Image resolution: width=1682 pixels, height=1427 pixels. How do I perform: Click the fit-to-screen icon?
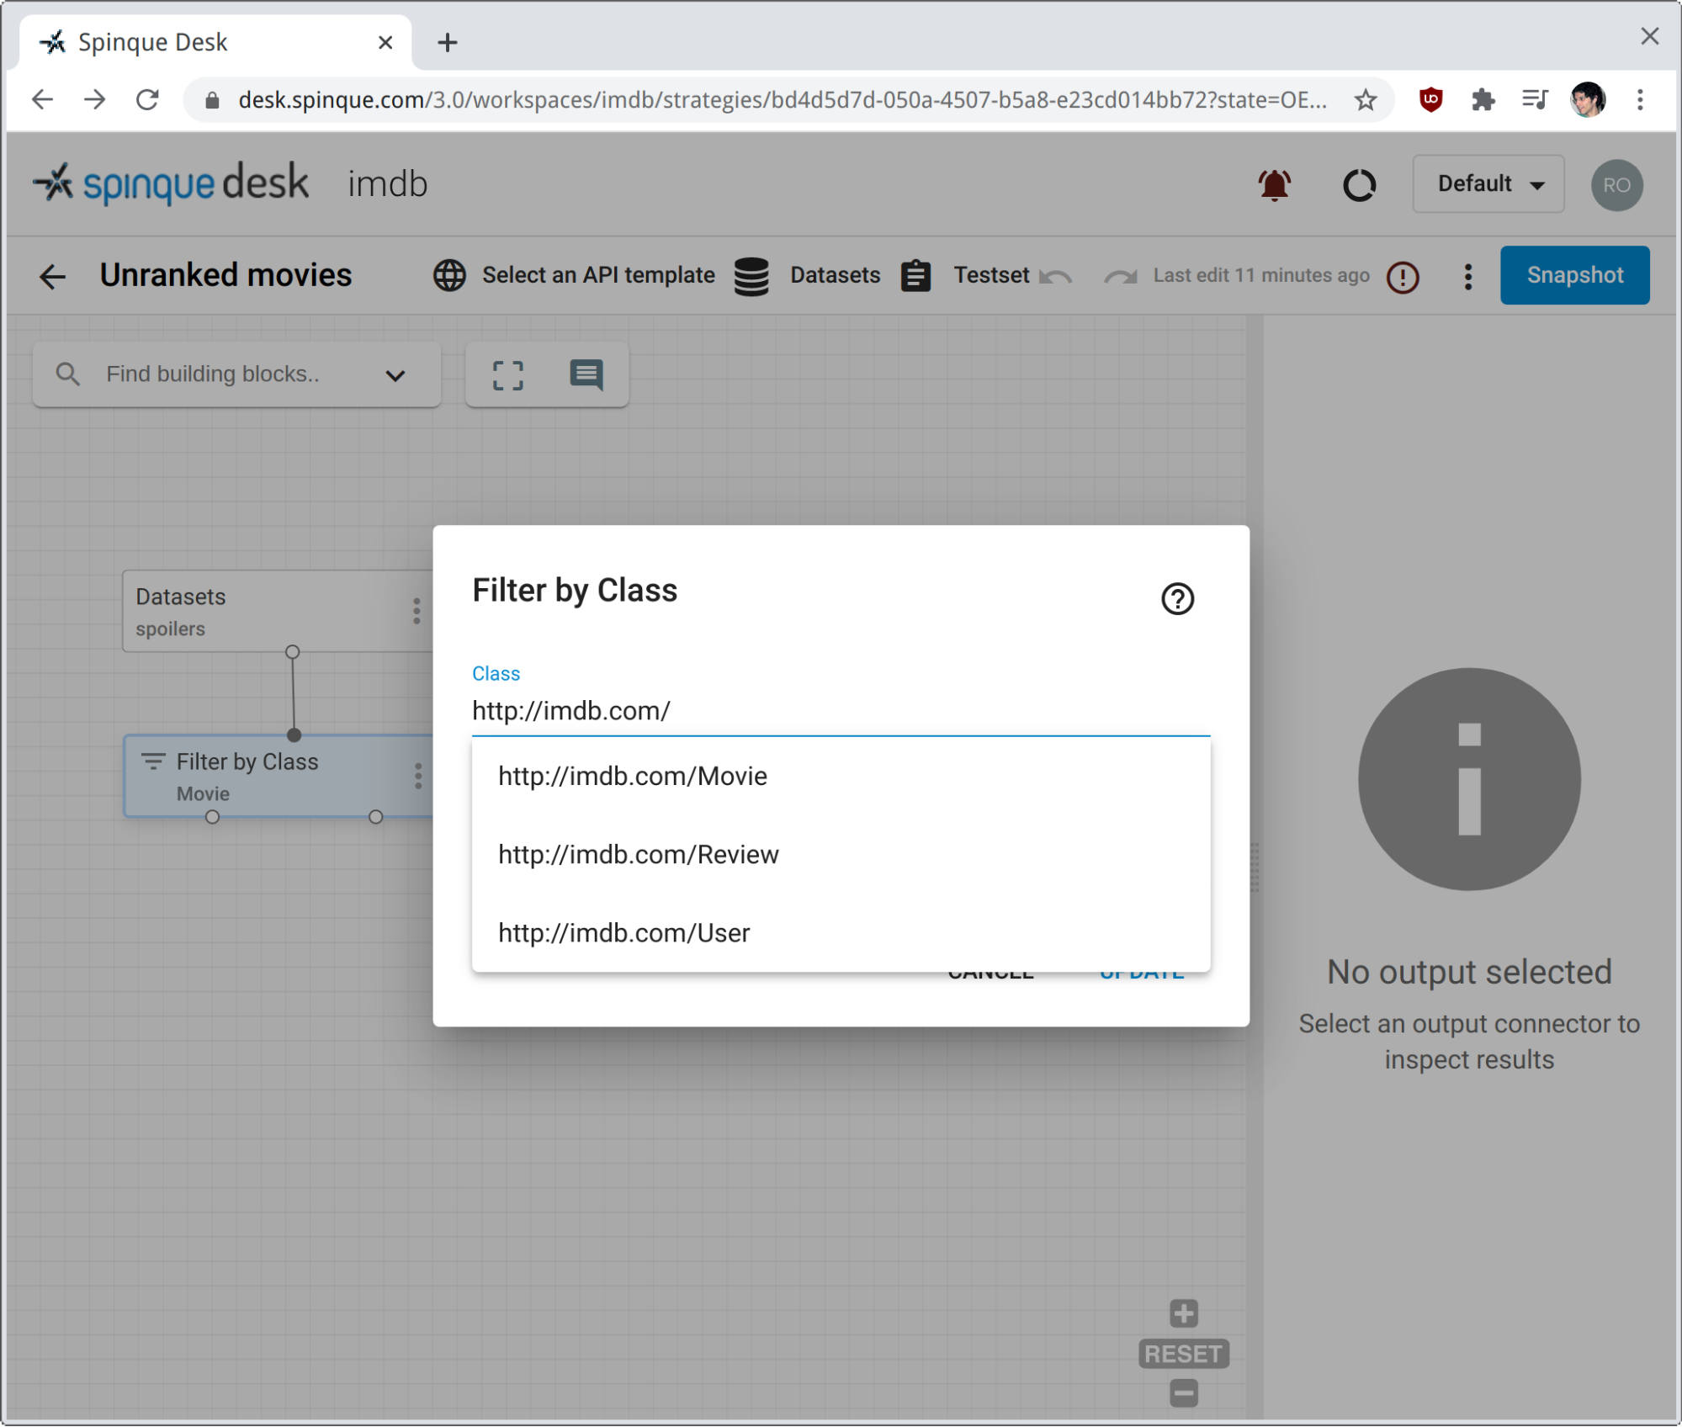507,375
